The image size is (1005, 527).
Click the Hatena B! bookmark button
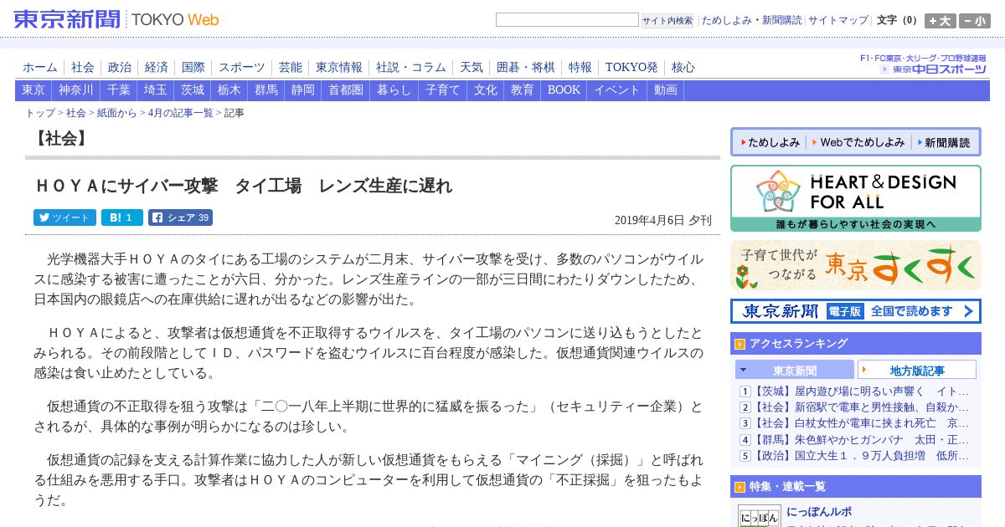pos(122,217)
